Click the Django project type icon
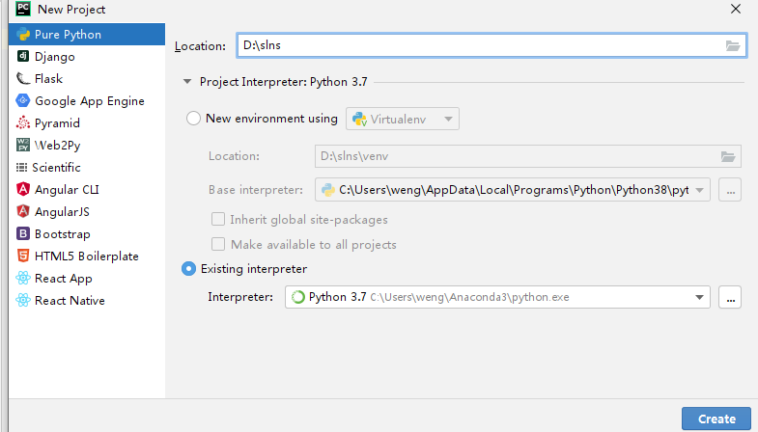This screenshot has width=758, height=432. coord(23,57)
